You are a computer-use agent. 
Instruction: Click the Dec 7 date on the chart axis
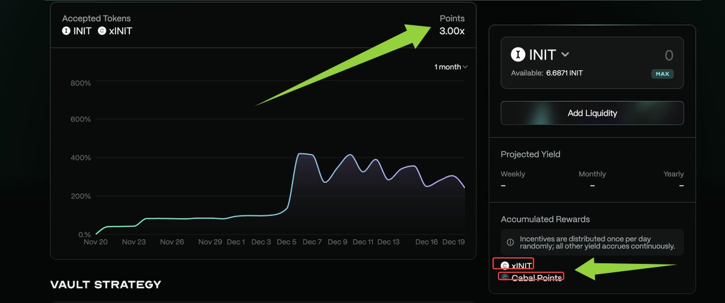[x=312, y=242]
